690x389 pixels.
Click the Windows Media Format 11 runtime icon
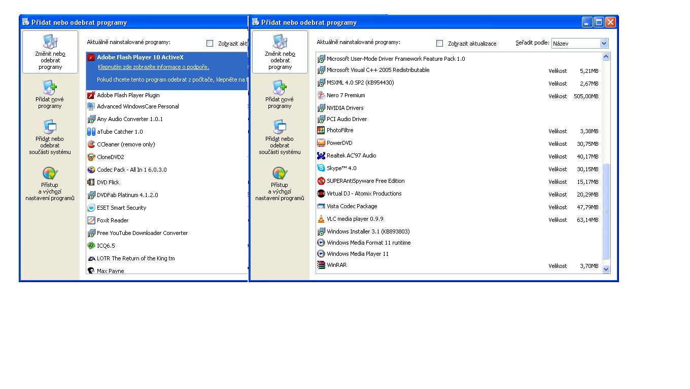321,243
